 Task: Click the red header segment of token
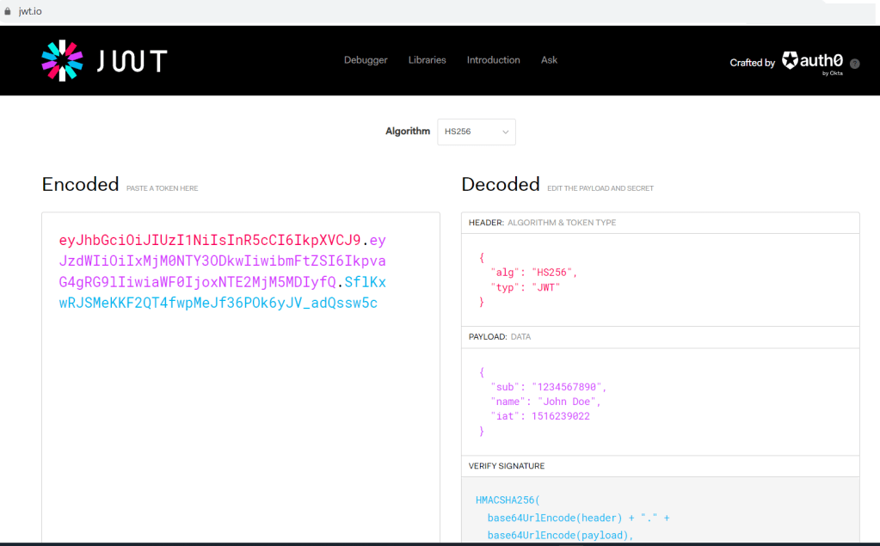coord(210,240)
